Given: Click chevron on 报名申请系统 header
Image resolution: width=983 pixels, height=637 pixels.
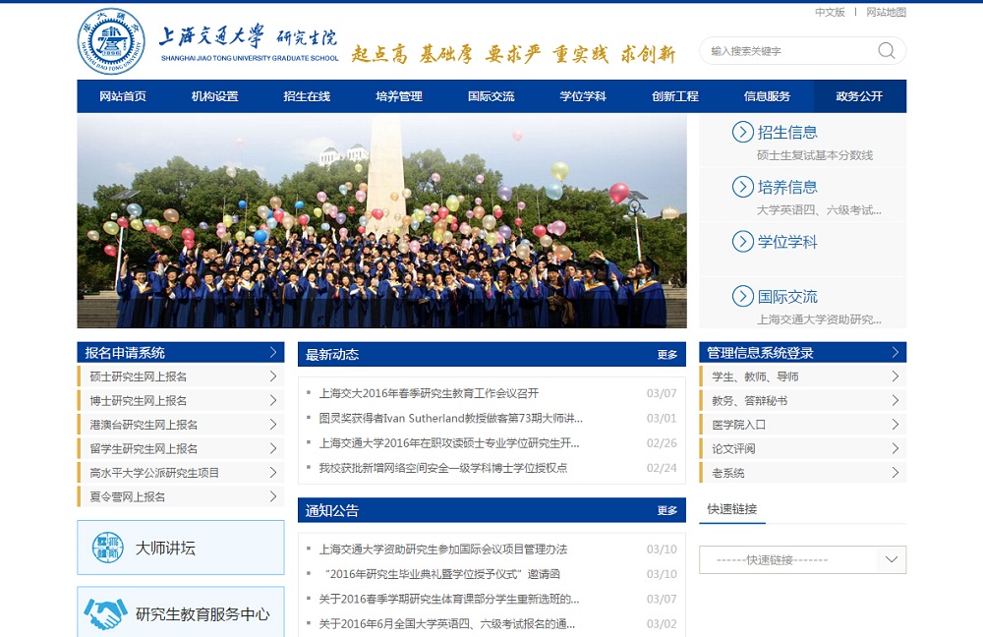Looking at the screenshot, I should tap(272, 352).
